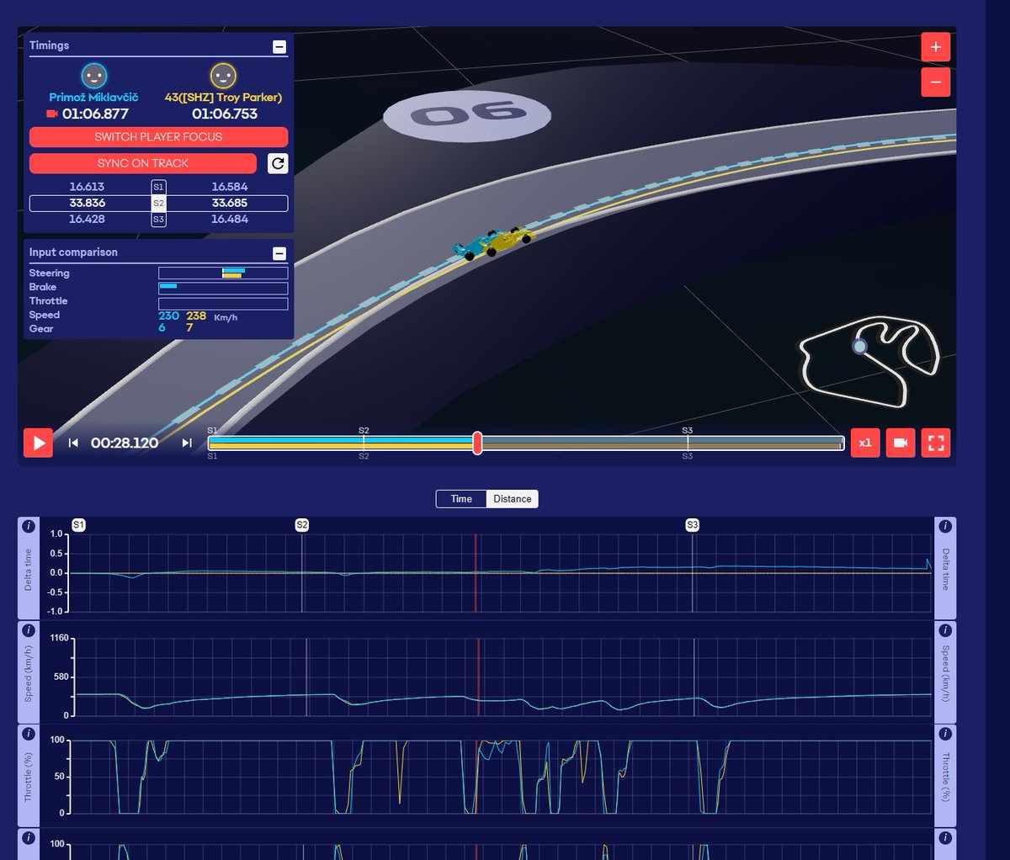Skip to the start of replay
This screenshot has width=1010, height=860.
73,443
